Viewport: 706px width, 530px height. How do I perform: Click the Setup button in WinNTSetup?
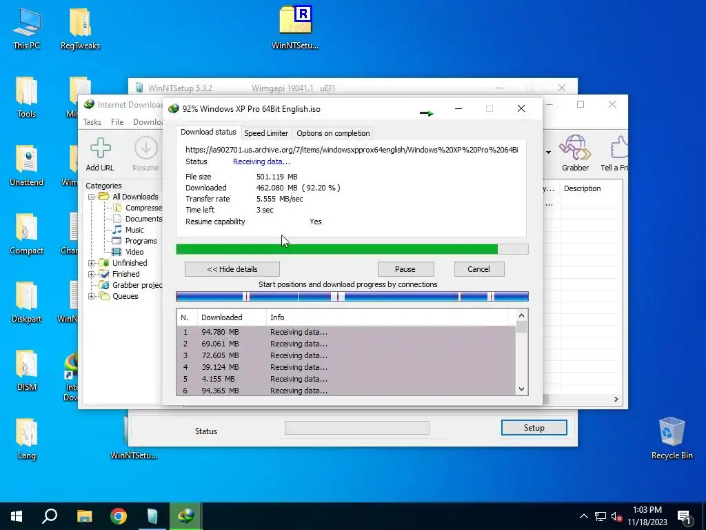[534, 428]
